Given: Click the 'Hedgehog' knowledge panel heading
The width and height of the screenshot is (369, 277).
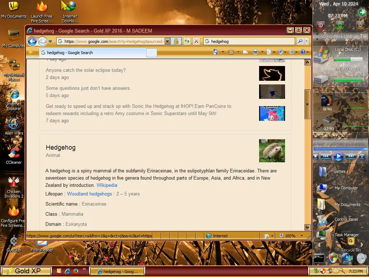Looking at the screenshot, I should pyautogui.click(x=61, y=148).
